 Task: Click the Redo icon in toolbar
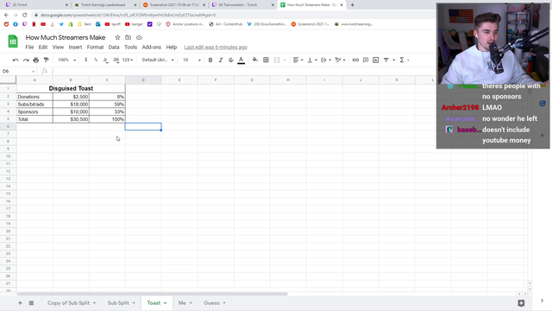click(26, 60)
